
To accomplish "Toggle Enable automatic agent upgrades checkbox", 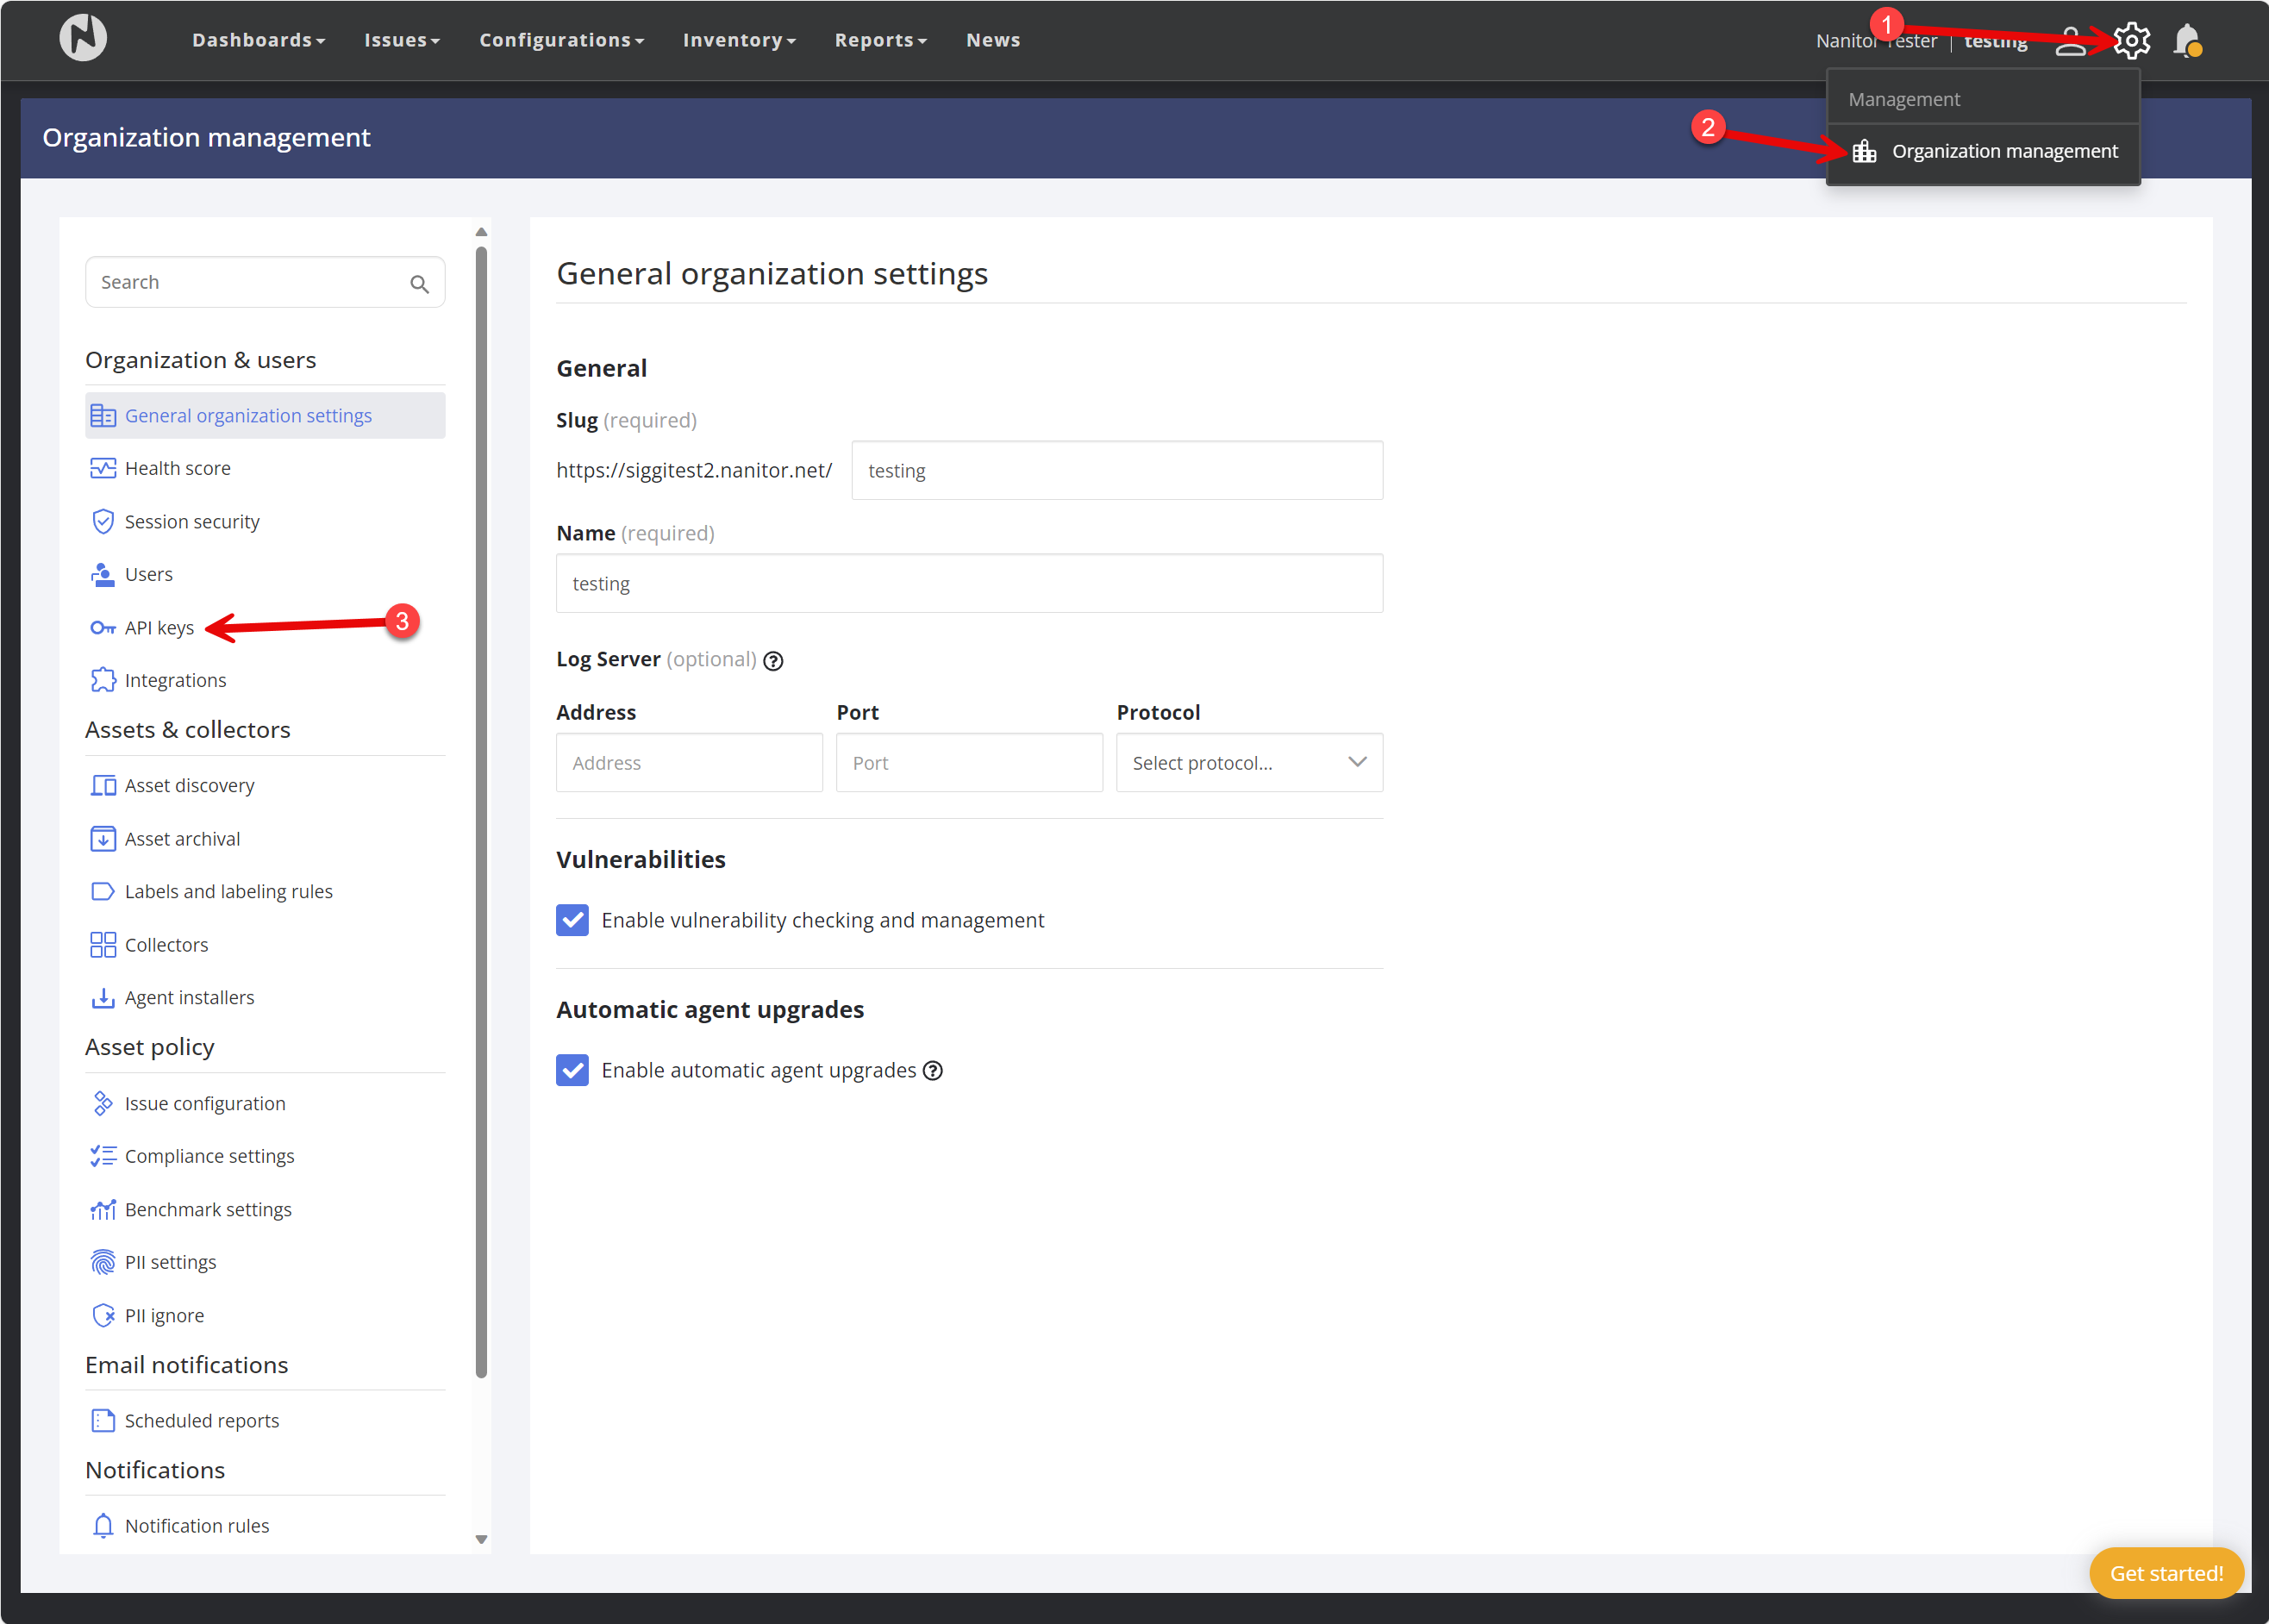I will [x=573, y=1070].
